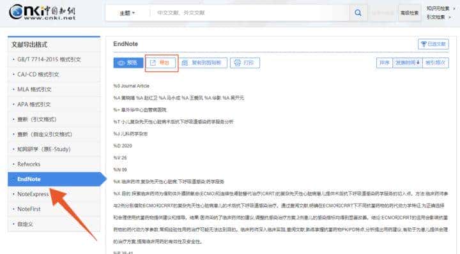Click the 预览 preview button
The width and height of the screenshot is (460, 254).
(128, 63)
